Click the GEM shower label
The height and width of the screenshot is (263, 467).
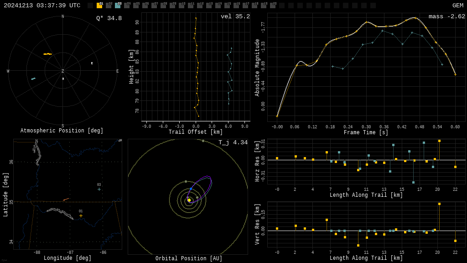pos(457,5)
